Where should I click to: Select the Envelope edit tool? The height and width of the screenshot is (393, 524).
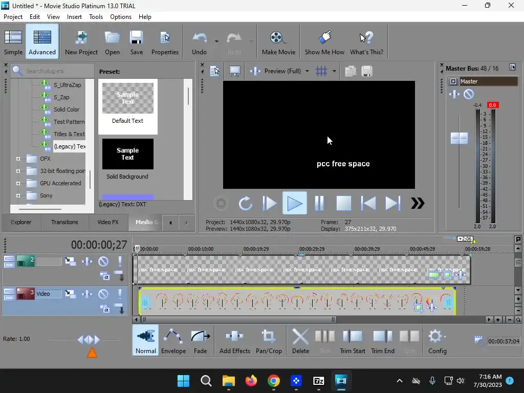click(x=173, y=341)
